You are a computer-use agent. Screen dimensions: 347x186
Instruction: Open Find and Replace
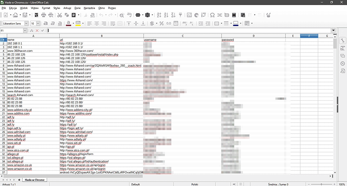pyautogui.click(x=122, y=15)
